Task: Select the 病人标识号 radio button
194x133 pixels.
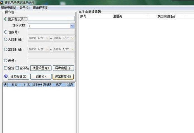Action: (x=6, y=19)
